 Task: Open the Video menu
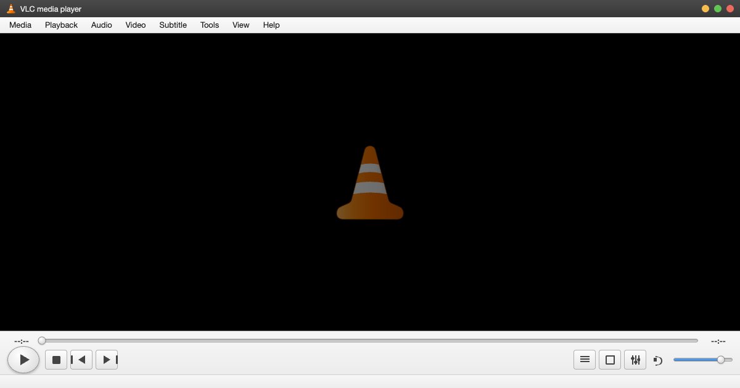pos(136,25)
